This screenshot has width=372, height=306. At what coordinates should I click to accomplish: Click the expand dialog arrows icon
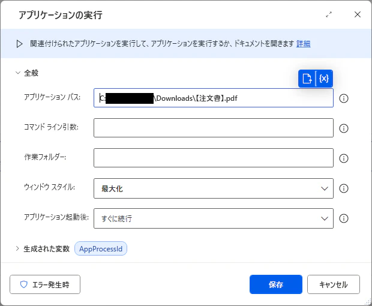click(x=329, y=14)
